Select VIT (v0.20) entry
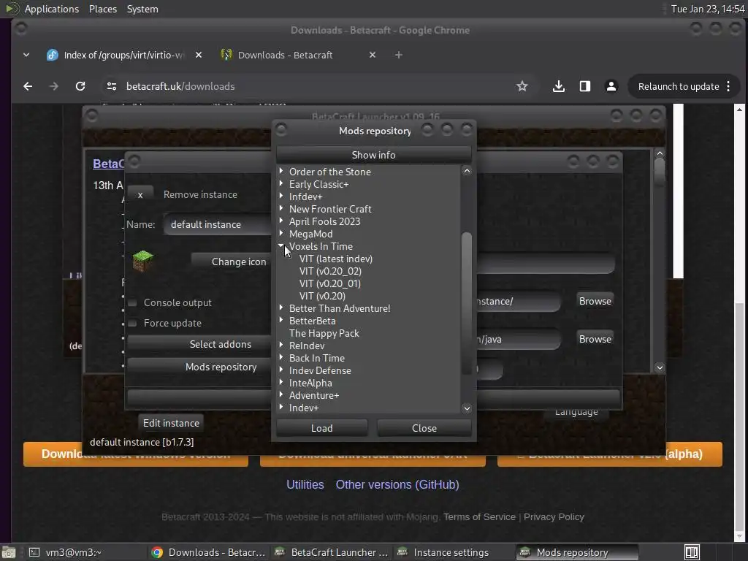The width and height of the screenshot is (748, 561). pos(322,297)
